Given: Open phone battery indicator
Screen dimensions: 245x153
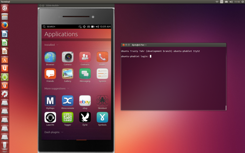Looking at the screenshot, I should coord(93,27).
